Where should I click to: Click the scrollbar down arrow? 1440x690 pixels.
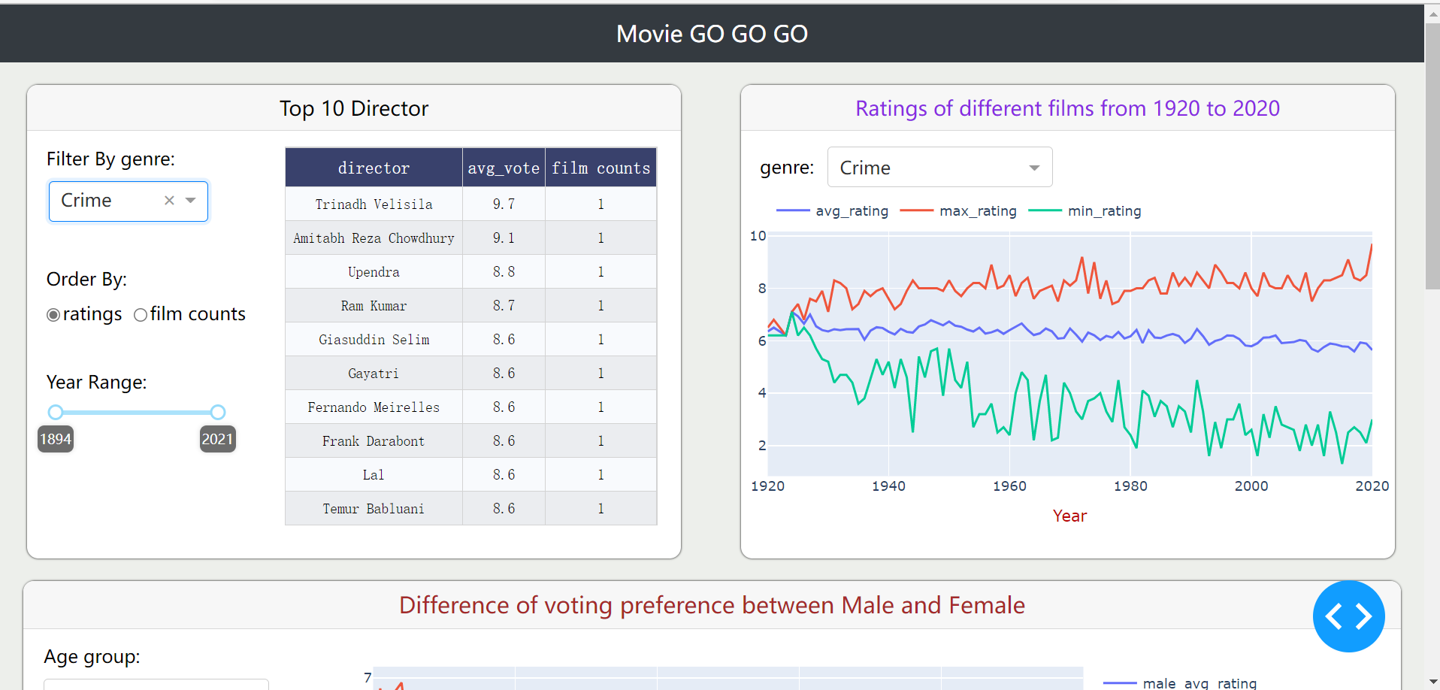[1432, 681]
